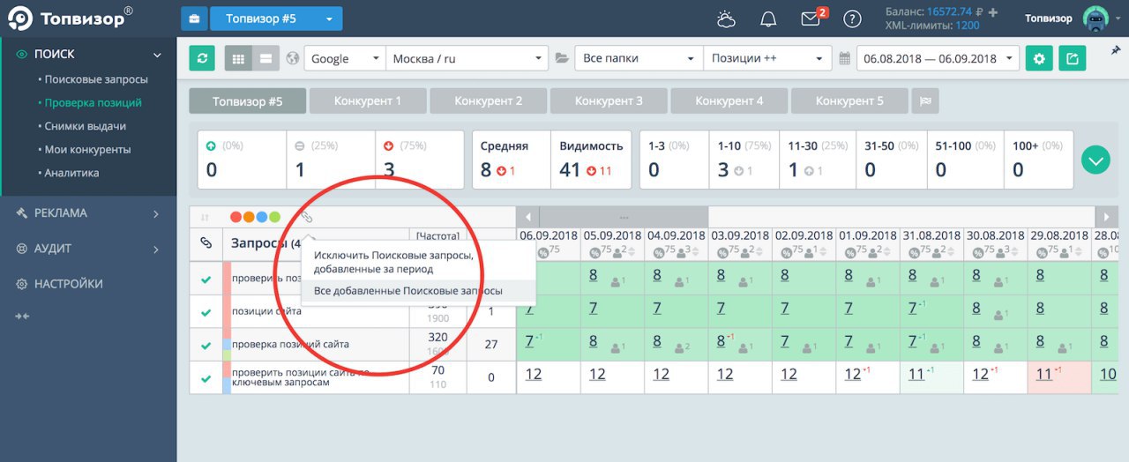Switch to compact row view
Image resolution: width=1129 pixels, height=462 pixels.
click(265, 58)
